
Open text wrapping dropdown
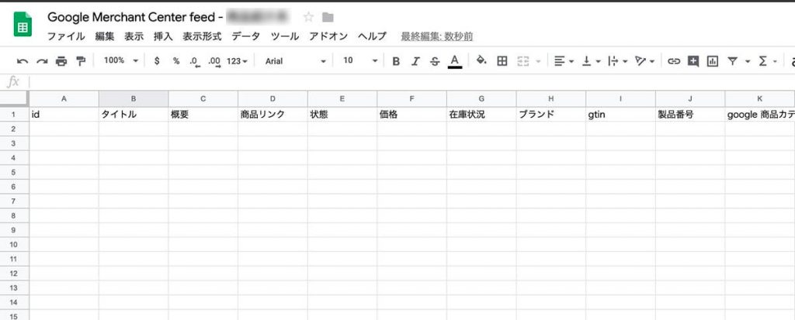click(x=618, y=61)
